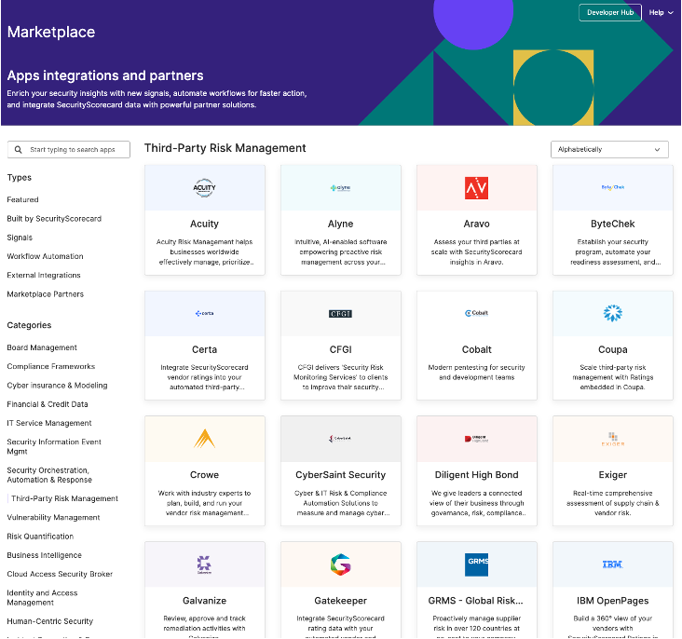Click the Acuity logo icon
Screen dimensions: 682x639
click(204, 188)
